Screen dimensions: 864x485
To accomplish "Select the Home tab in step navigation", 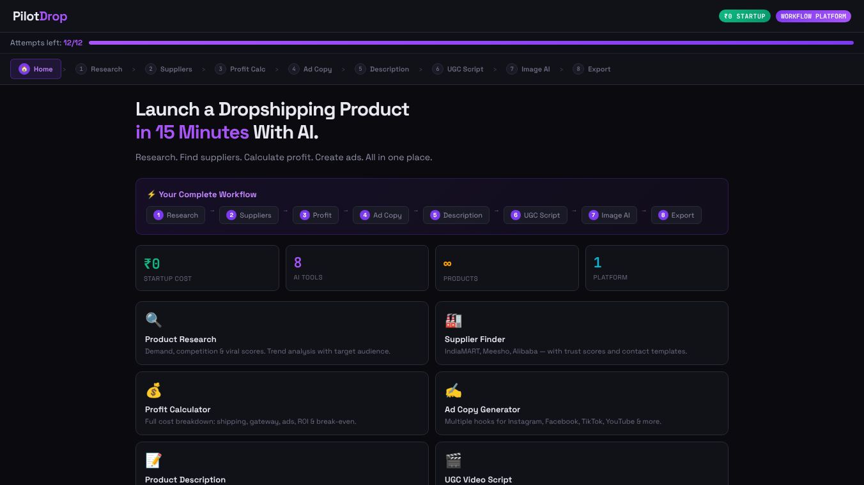I will point(36,69).
